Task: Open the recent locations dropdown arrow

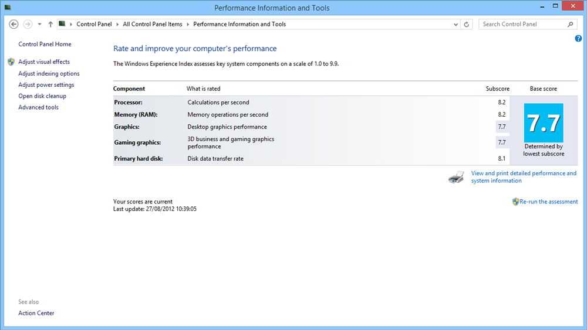Action: pos(39,24)
